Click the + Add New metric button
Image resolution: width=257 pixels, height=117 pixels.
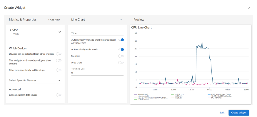pos(54,20)
